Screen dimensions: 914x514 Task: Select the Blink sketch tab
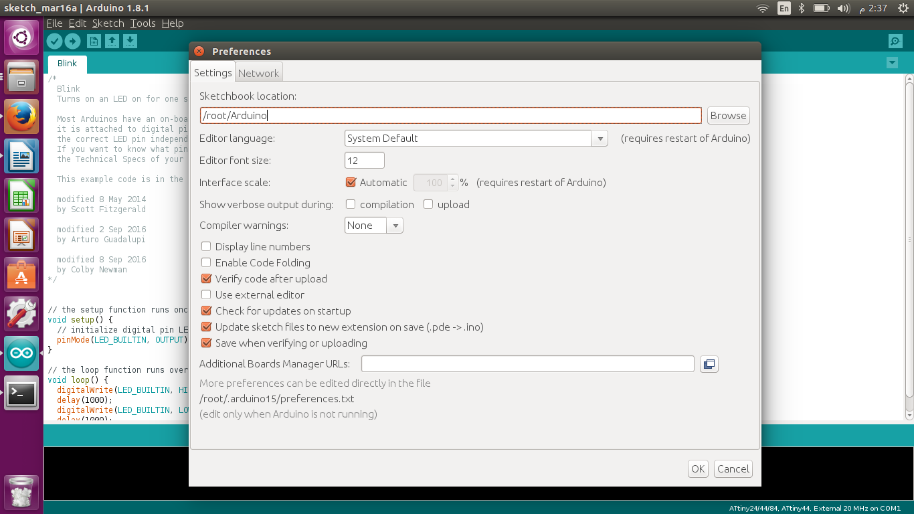(67, 64)
